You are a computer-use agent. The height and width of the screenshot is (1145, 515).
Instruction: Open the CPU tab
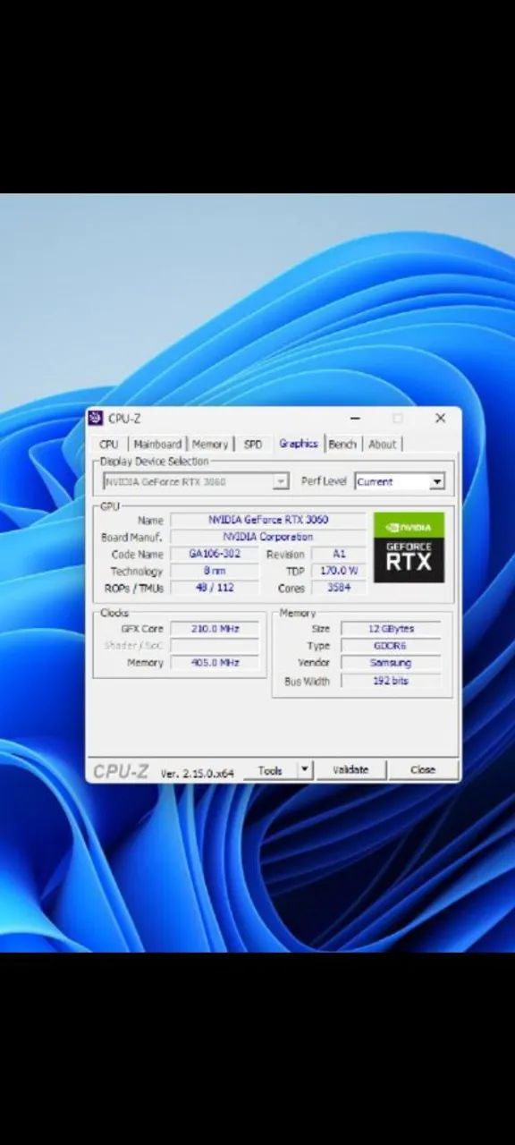click(x=108, y=444)
